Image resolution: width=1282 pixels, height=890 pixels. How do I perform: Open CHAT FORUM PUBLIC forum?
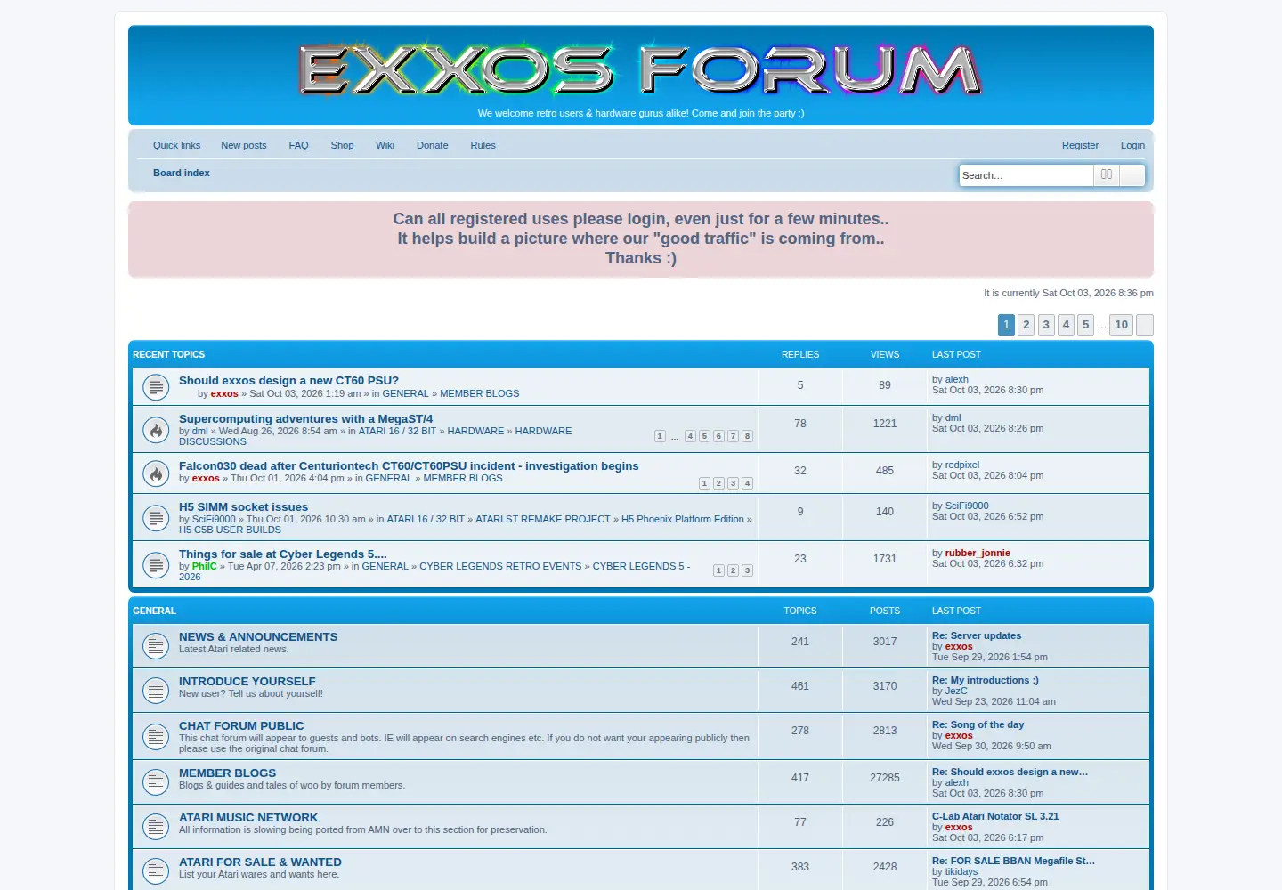coord(241,725)
